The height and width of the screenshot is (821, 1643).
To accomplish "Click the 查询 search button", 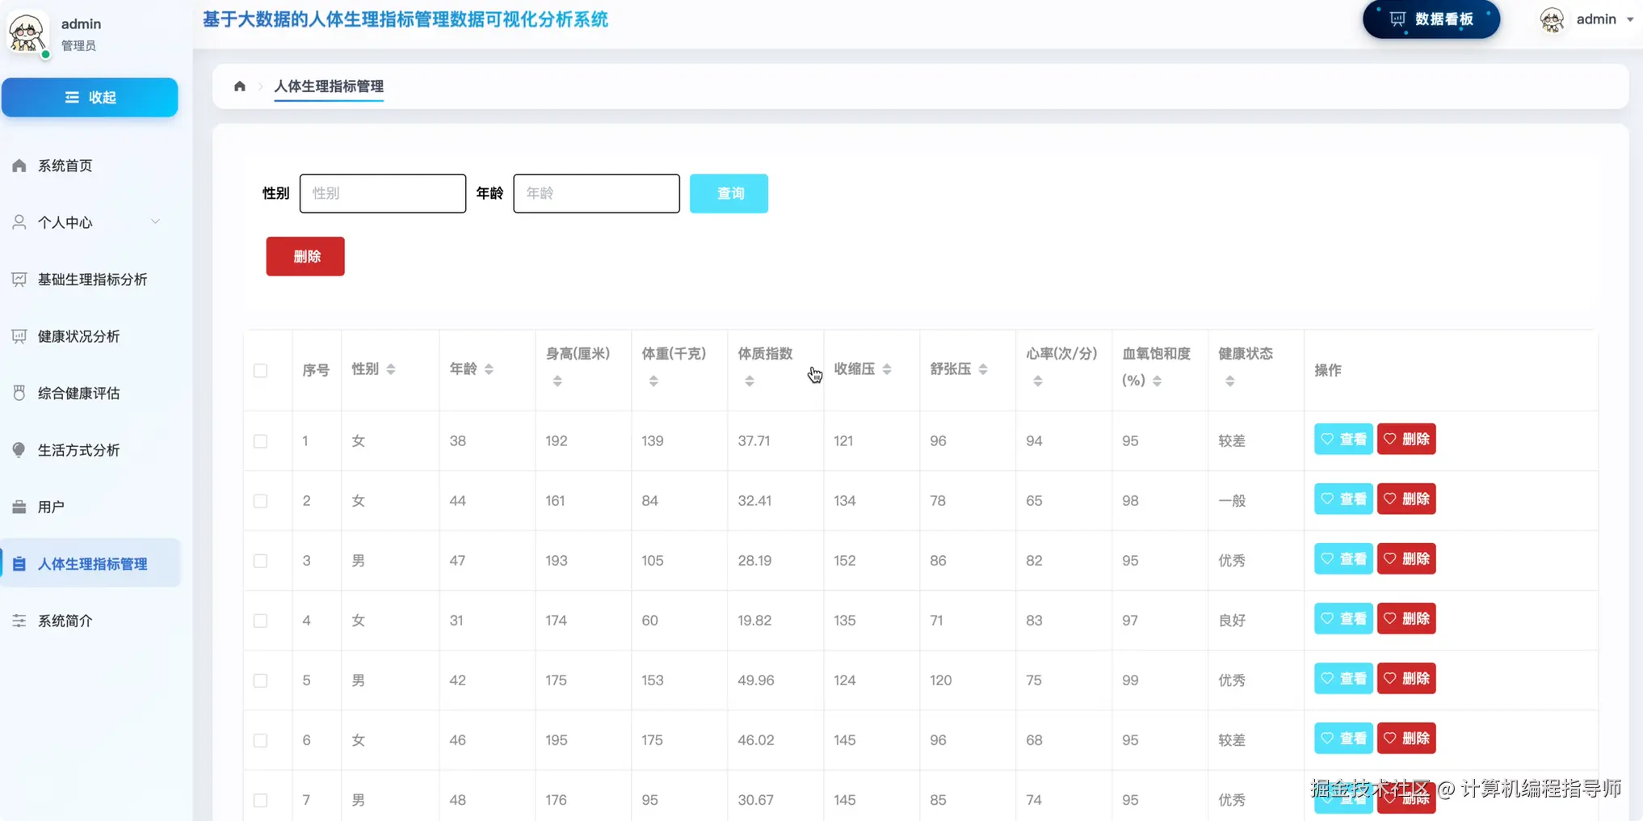I will 729,193.
